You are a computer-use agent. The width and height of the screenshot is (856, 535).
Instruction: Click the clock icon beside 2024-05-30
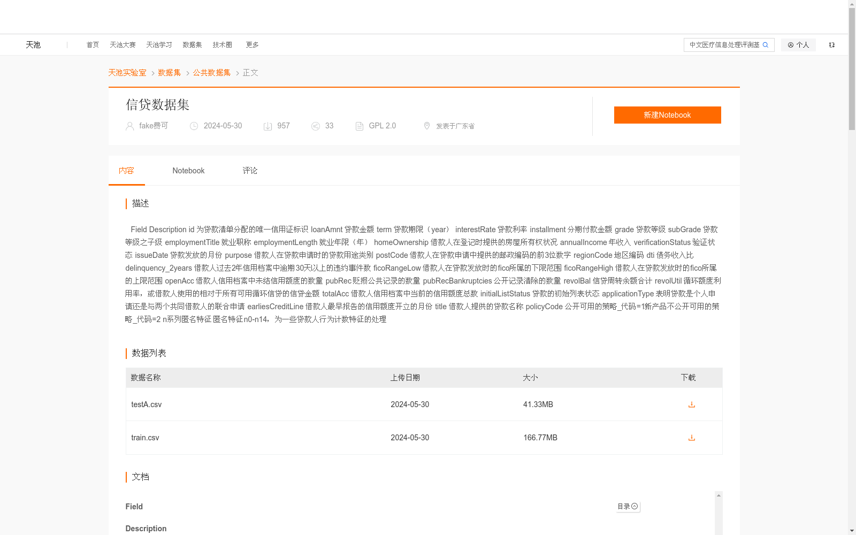pos(194,126)
